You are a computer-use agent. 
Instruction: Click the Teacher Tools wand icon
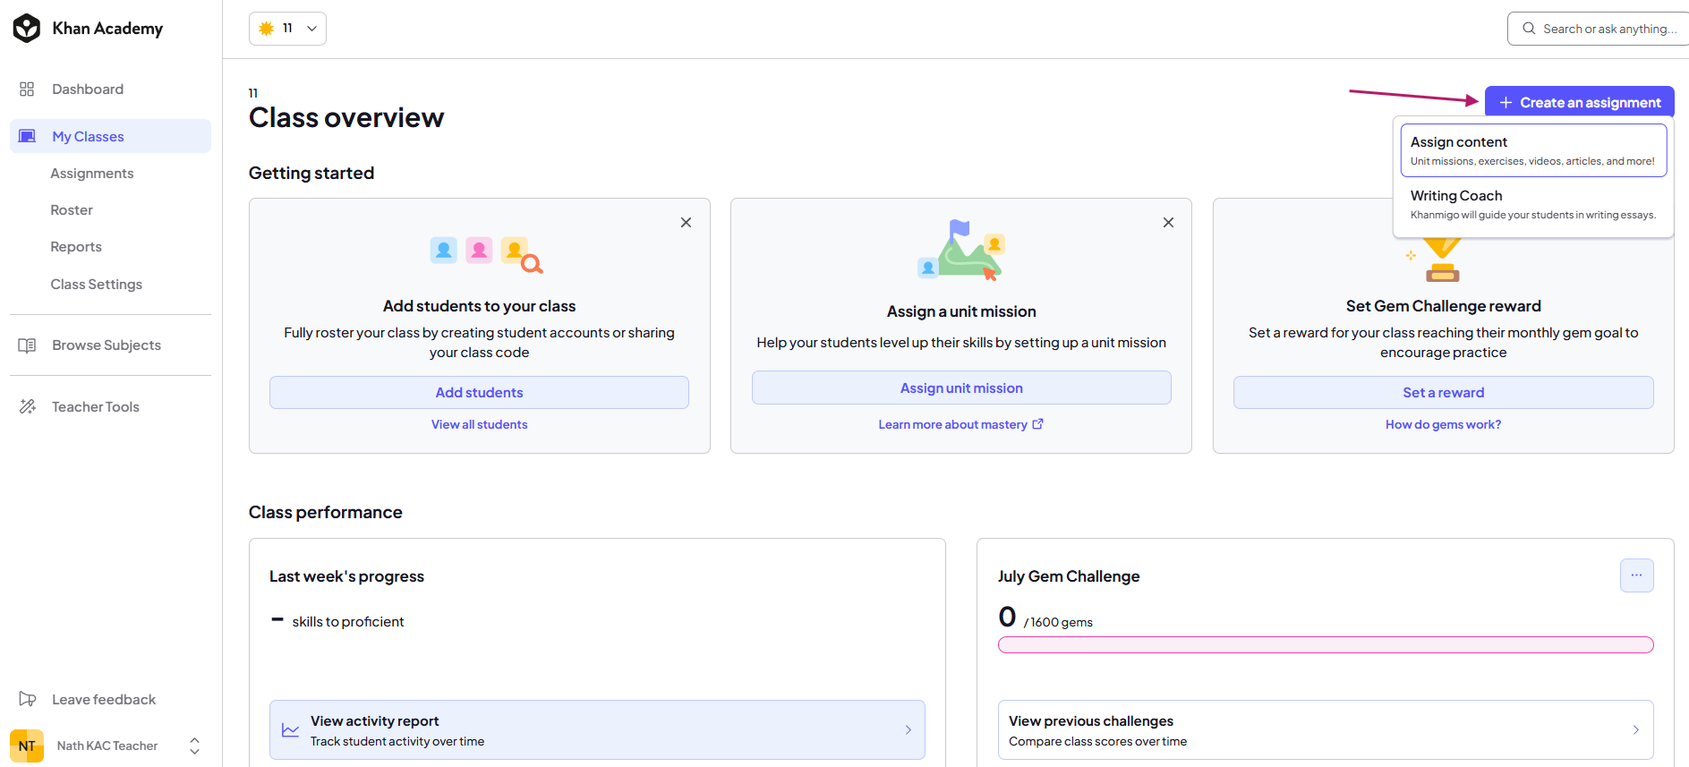(x=27, y=406)
